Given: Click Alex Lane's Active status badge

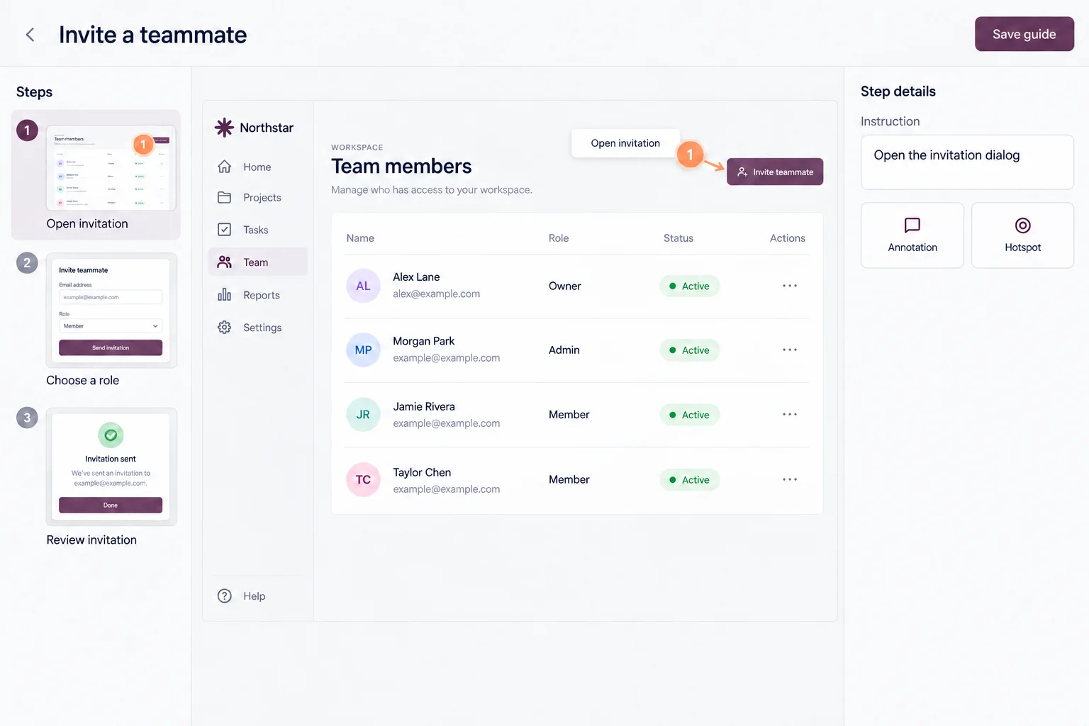Looking at the screenshot, I should click(689, 286).
